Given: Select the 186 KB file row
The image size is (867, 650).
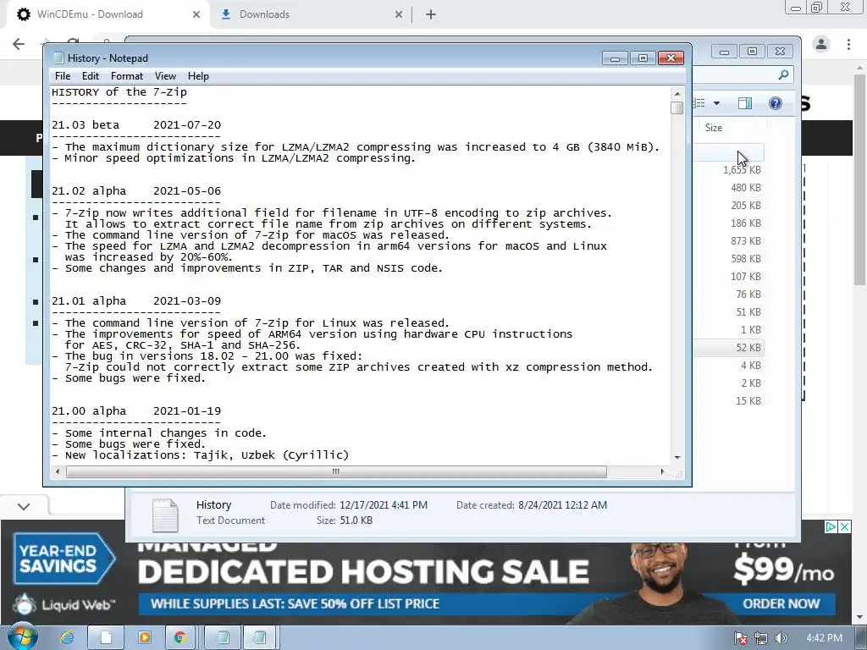Looking at the screenshot, I should coord(729,223).
